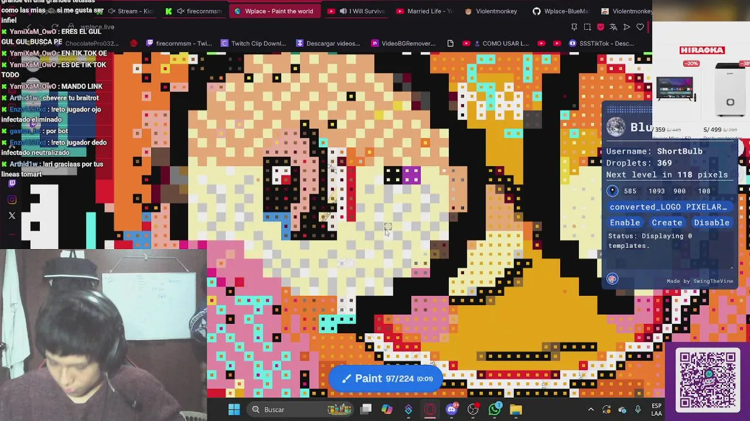
Task: Click the translate icon in browser toolbar
Action: [x=613, y=27]
